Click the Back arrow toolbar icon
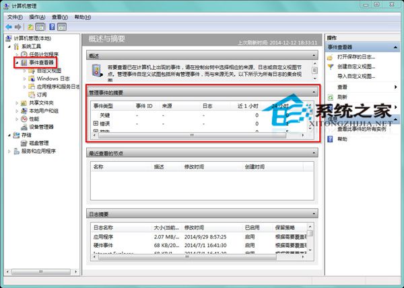Image resolution: width=404 pixels, height=288 pixels. point(9,27)
